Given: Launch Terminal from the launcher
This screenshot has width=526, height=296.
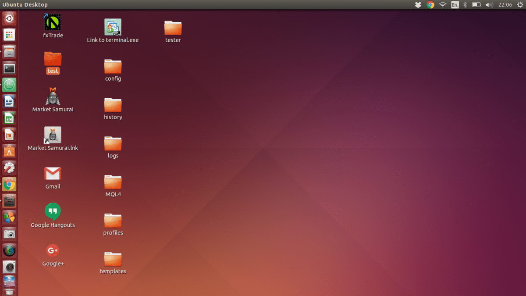Looking at the screenshot, I should tap(9, 68).
